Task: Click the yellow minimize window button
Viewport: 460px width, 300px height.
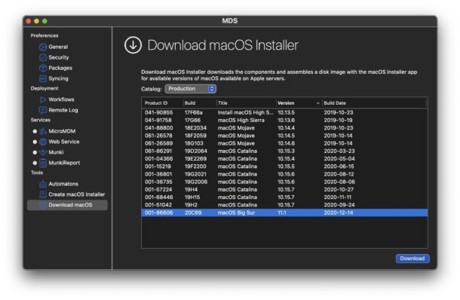Action: [x=37, y=21]
